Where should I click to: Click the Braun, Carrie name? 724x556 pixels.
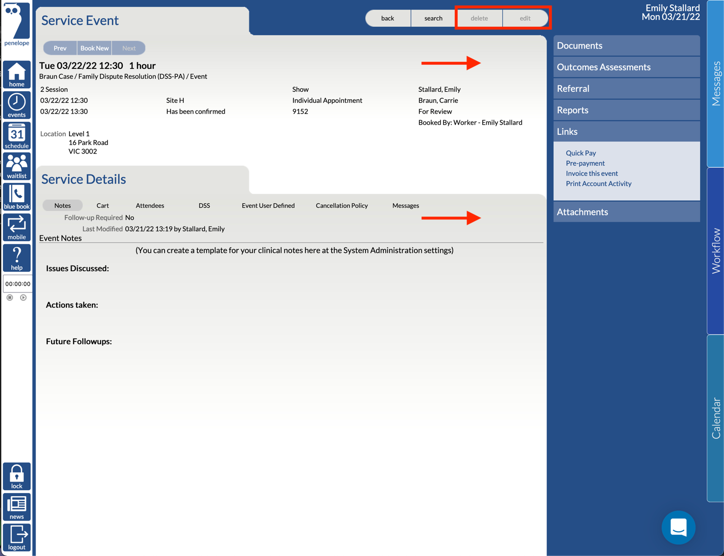(x=438, y=100)
